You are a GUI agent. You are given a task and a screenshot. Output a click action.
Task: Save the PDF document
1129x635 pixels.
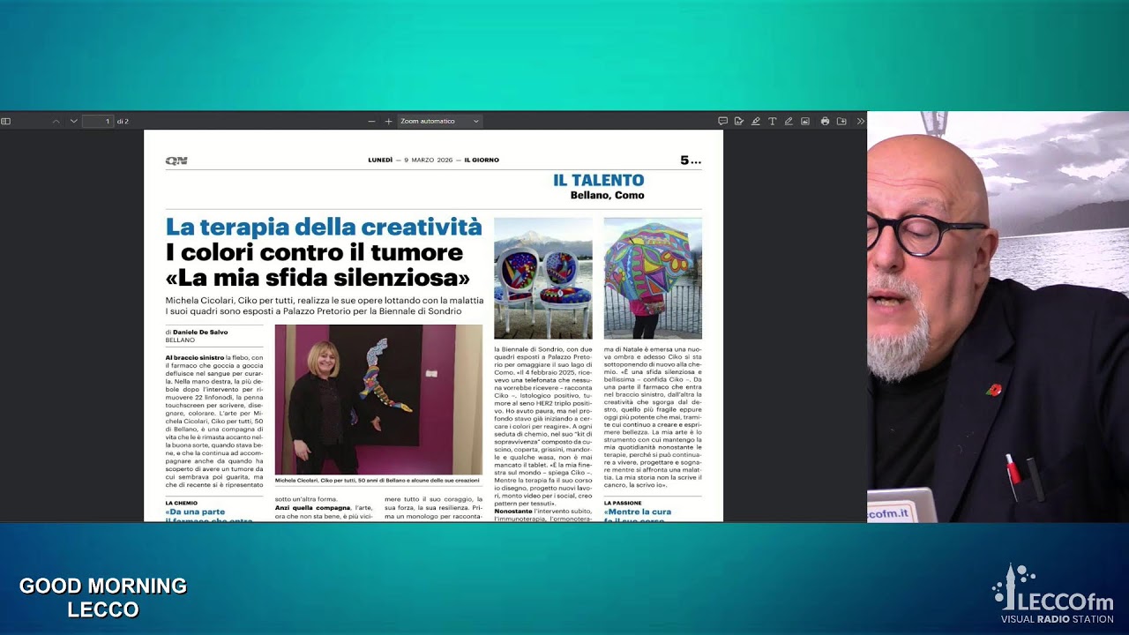pos(841,121)
